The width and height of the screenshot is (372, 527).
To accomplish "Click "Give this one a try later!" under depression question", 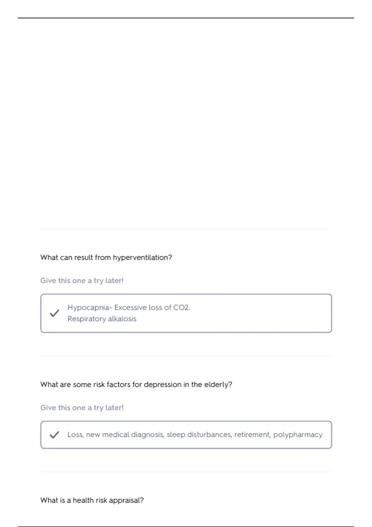I will click(x=82, y=408).
